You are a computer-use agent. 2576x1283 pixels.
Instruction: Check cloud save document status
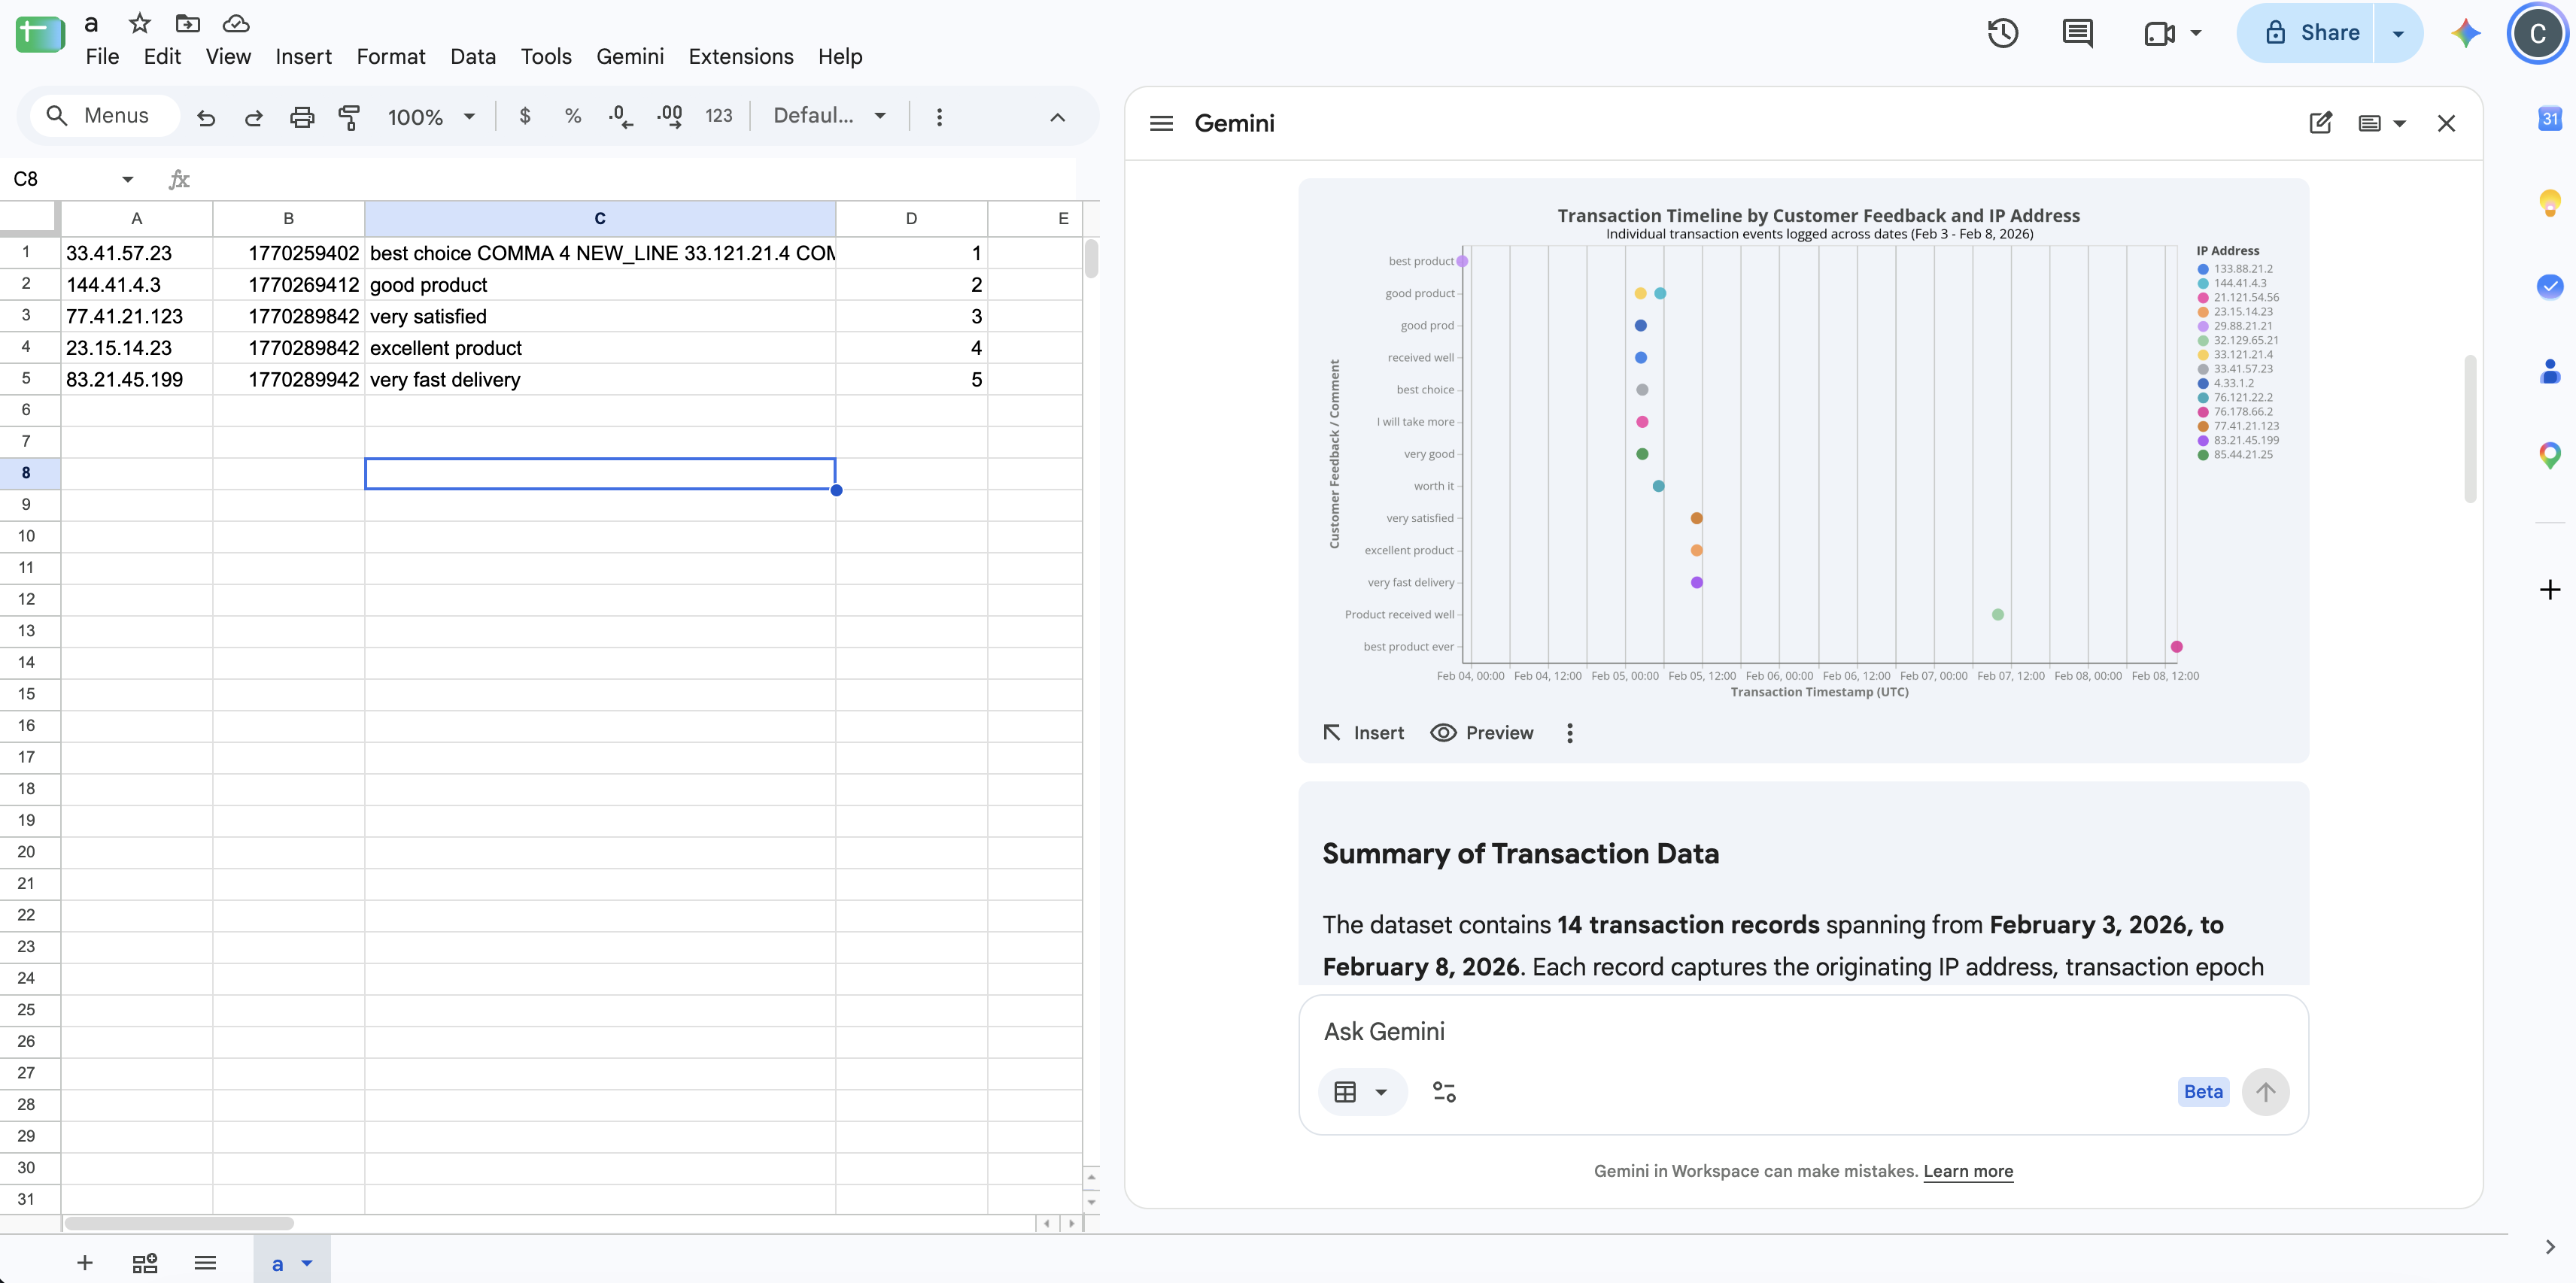pos(236,23)
